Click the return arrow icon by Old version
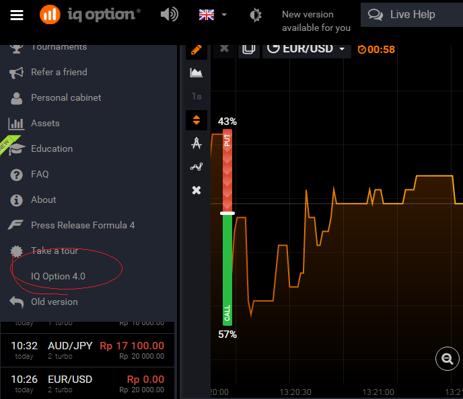 coord(17,302)
